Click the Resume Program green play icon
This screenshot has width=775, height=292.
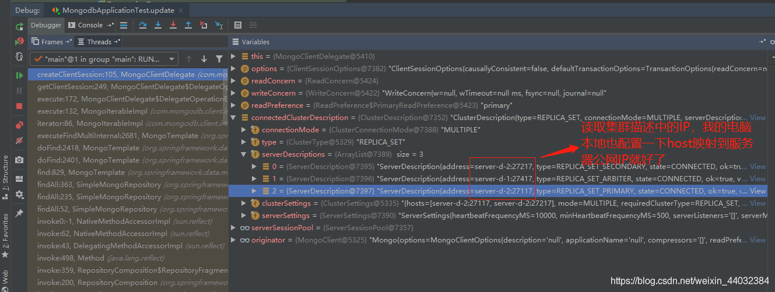(x=19, y=75)
